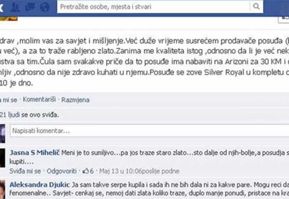The height and width of the screenshot is (199, 289).
Task: Click the search magnifier icon
Action: pos(256,7)
